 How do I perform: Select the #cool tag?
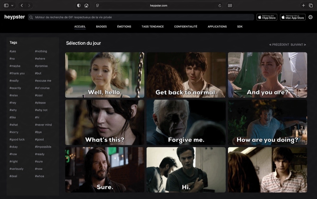(x=39, y=95)
